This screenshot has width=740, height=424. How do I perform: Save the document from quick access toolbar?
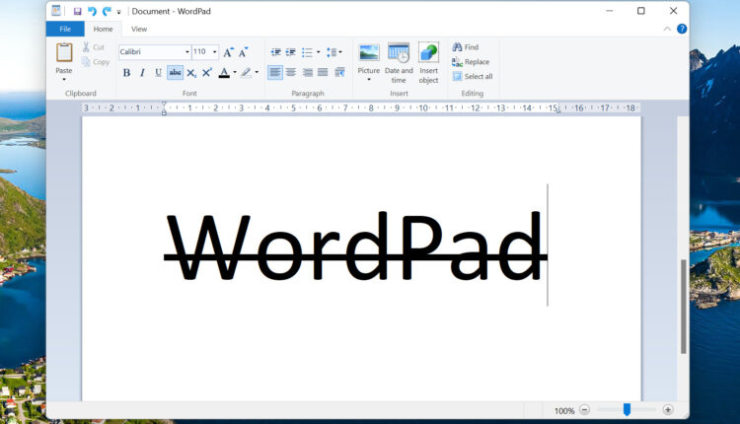click(x=78, y=11)
